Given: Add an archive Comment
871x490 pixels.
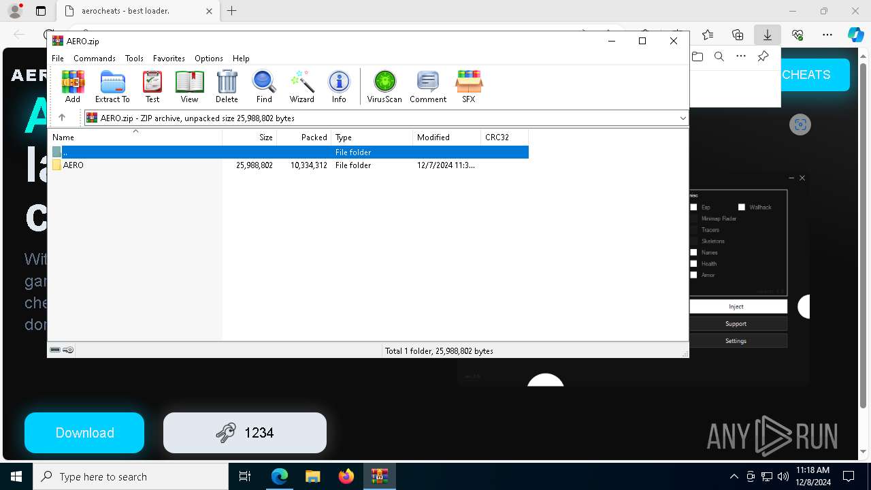Looking at the screenshot, I should coord(428,86).
